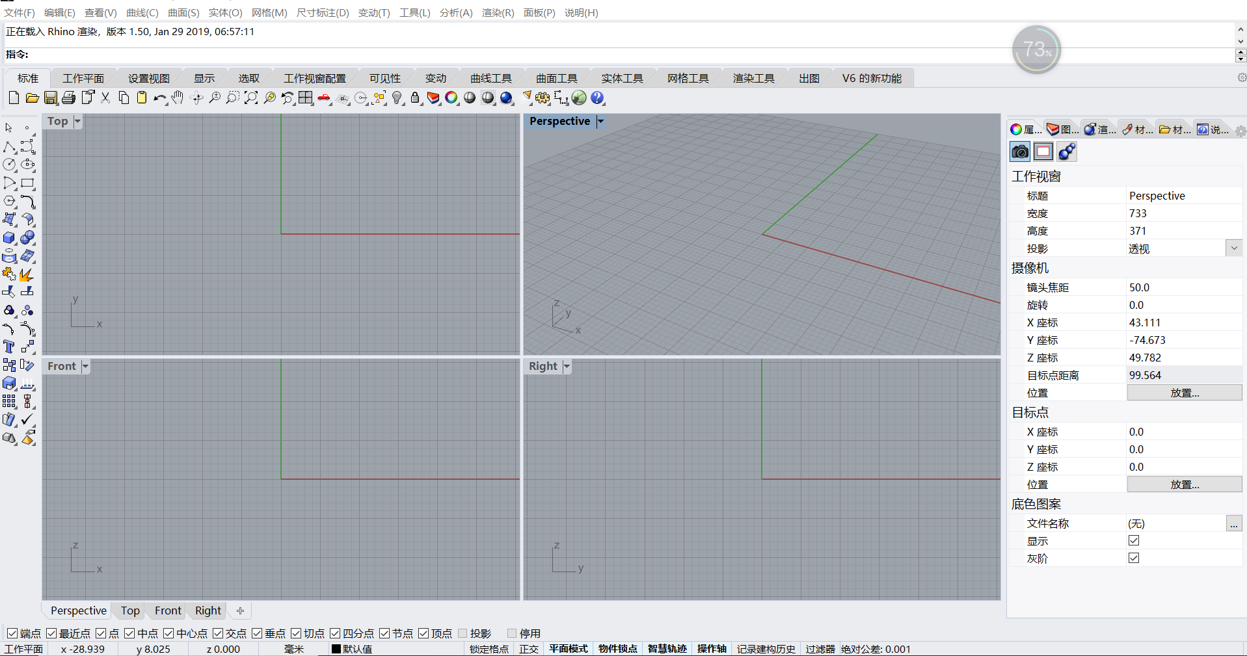
Task: Switch to the 实体工具 toolbar tab
Action: (621, 79)
